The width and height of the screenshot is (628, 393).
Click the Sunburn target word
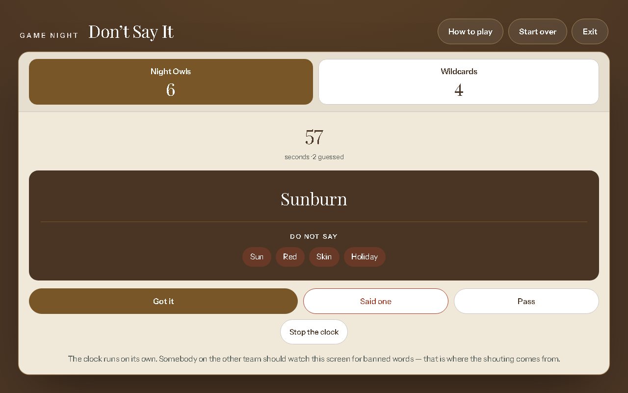click(314, 199)
